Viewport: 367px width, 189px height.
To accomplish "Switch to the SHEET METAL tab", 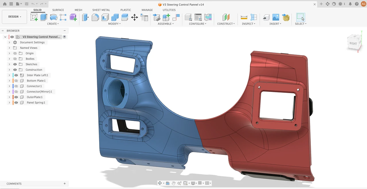I will pyautogui.click(x=101, y=10).
